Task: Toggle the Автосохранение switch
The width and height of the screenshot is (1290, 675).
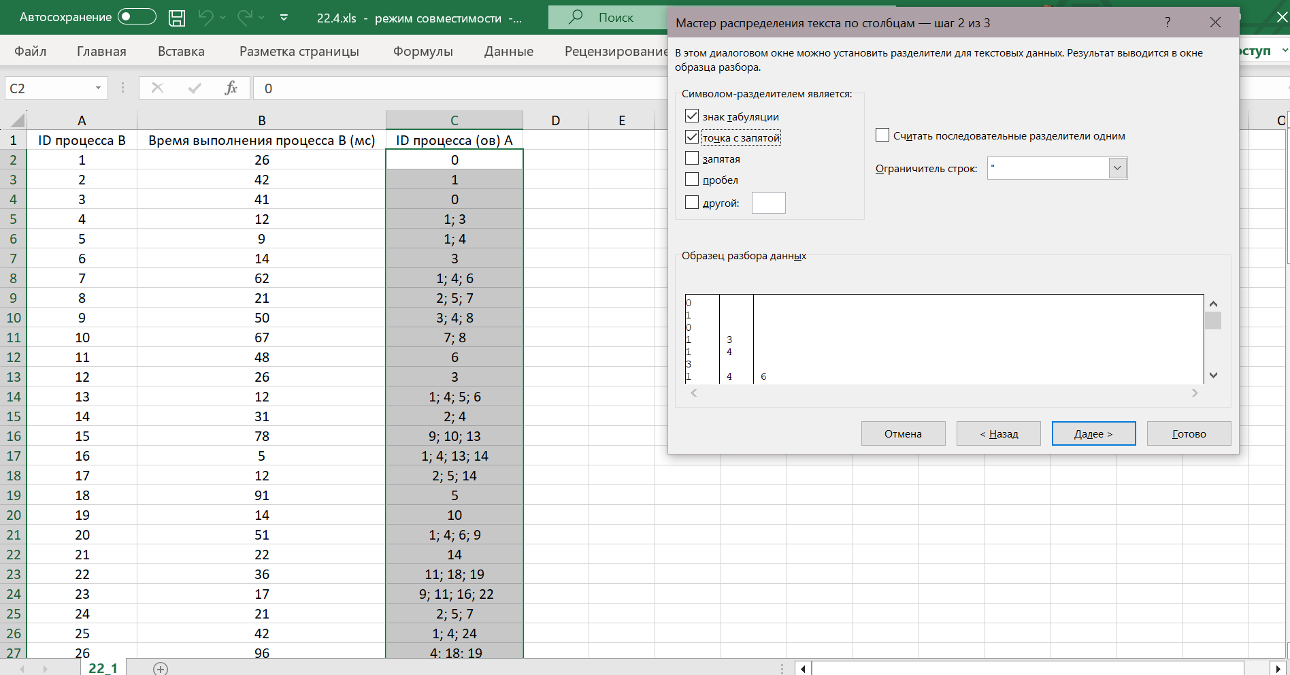Action: point(137,17)
